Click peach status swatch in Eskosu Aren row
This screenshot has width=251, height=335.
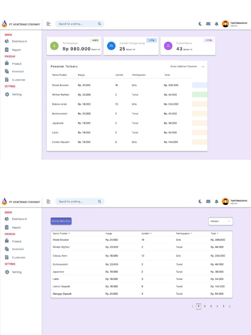[200, 104]
